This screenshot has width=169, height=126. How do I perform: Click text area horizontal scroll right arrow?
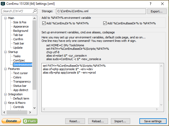157,109
